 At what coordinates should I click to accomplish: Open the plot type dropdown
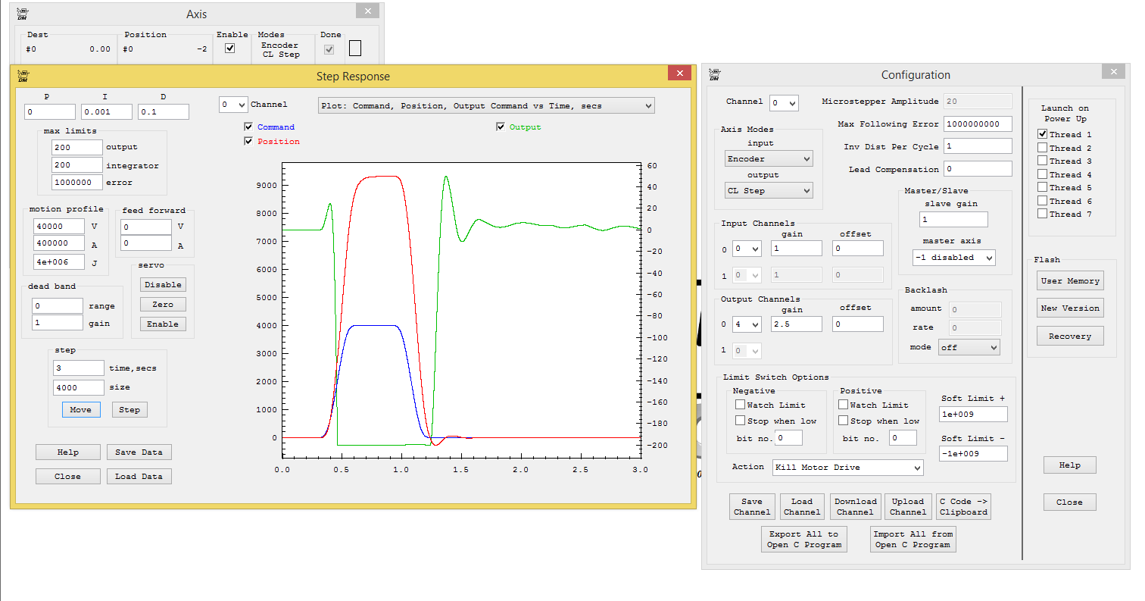point(485,106)
